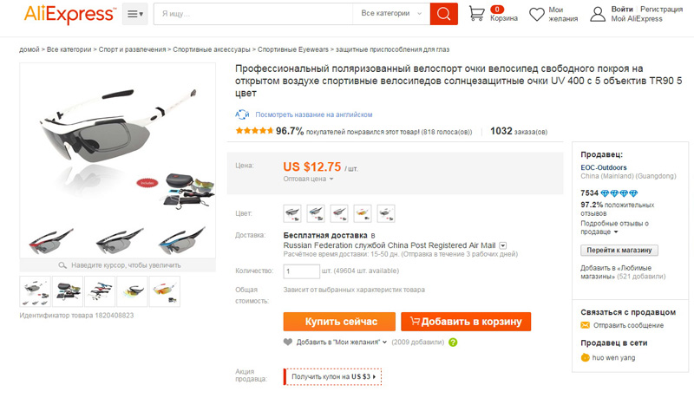Click the green question mark help icon
The width and height of the screenshot is (694, 398).
click(x=453, y=343)
